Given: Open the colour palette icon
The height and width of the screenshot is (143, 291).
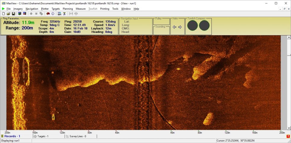Looking at the screenshot, I should tap(48, 14).
